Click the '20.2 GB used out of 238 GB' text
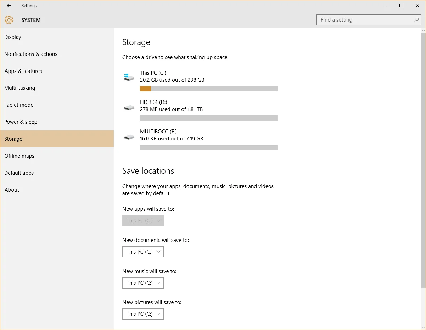Viewport: 426px width, 330px height. [x=172, y=80]
